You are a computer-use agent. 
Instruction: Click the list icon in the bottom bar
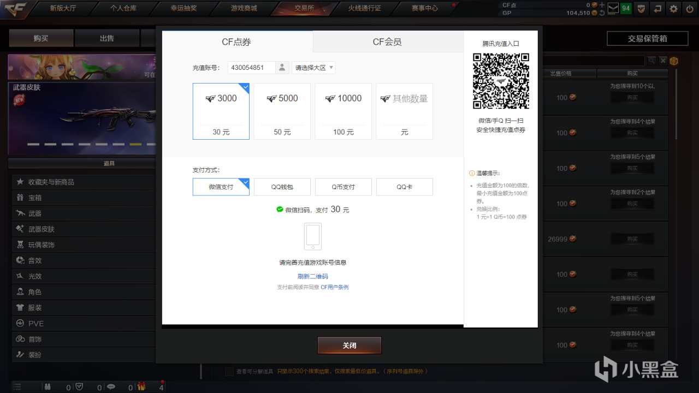pyautogui.click(x=17, y=386)
